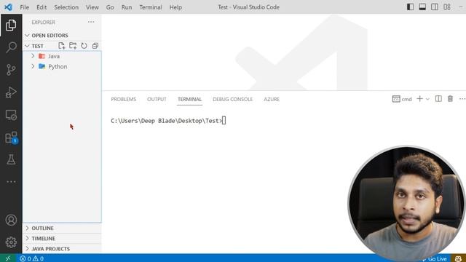Open the Extensions view icon
Viewport: 466px width, 262px height.
[11, 138]
